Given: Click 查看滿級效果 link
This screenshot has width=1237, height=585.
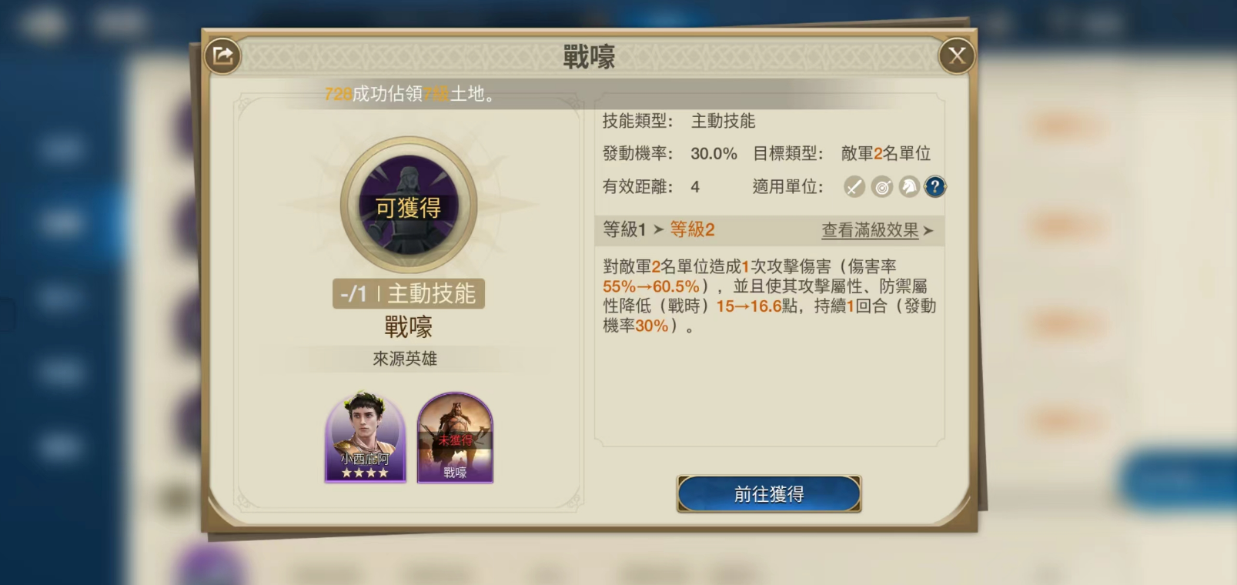Looking at the screenshot, I should pyautogui.click(x=870, y=230).
